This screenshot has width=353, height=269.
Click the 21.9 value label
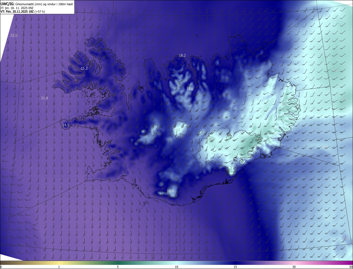coord(44,98)
